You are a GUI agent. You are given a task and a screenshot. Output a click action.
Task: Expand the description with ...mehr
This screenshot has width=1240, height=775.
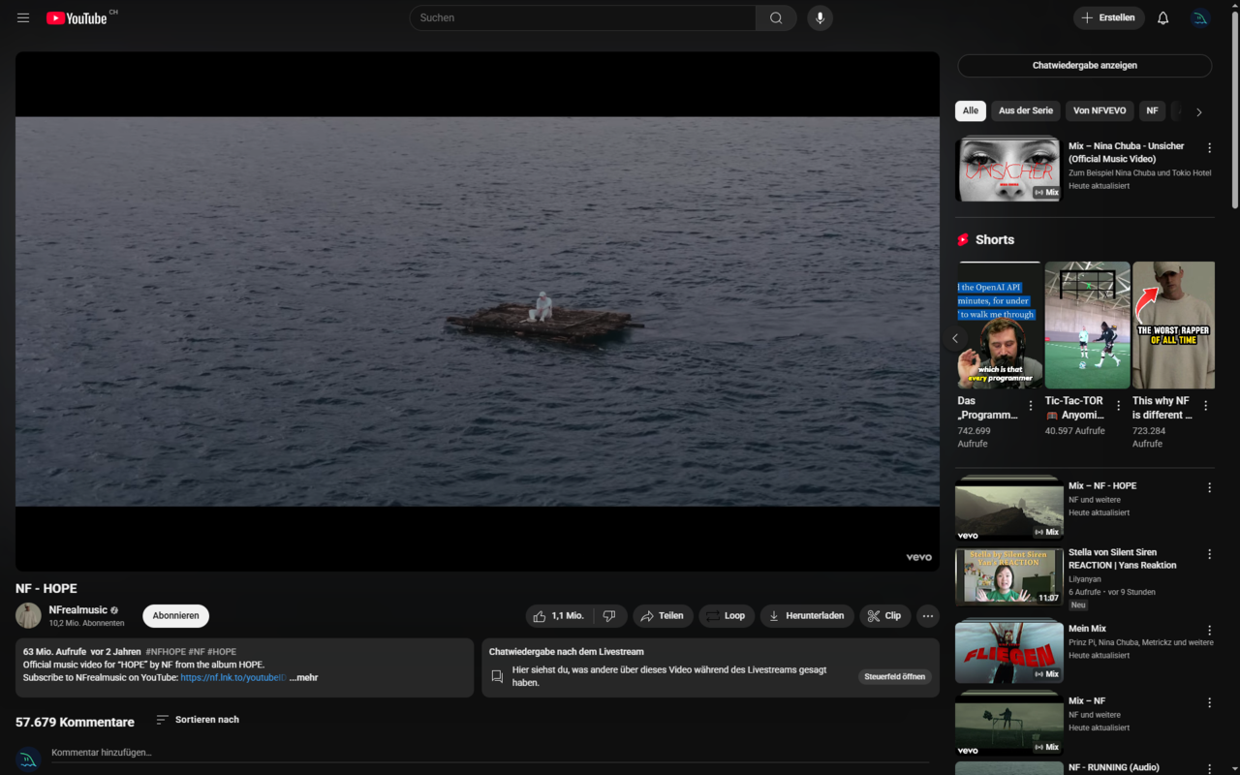click(x=302, y=677)
